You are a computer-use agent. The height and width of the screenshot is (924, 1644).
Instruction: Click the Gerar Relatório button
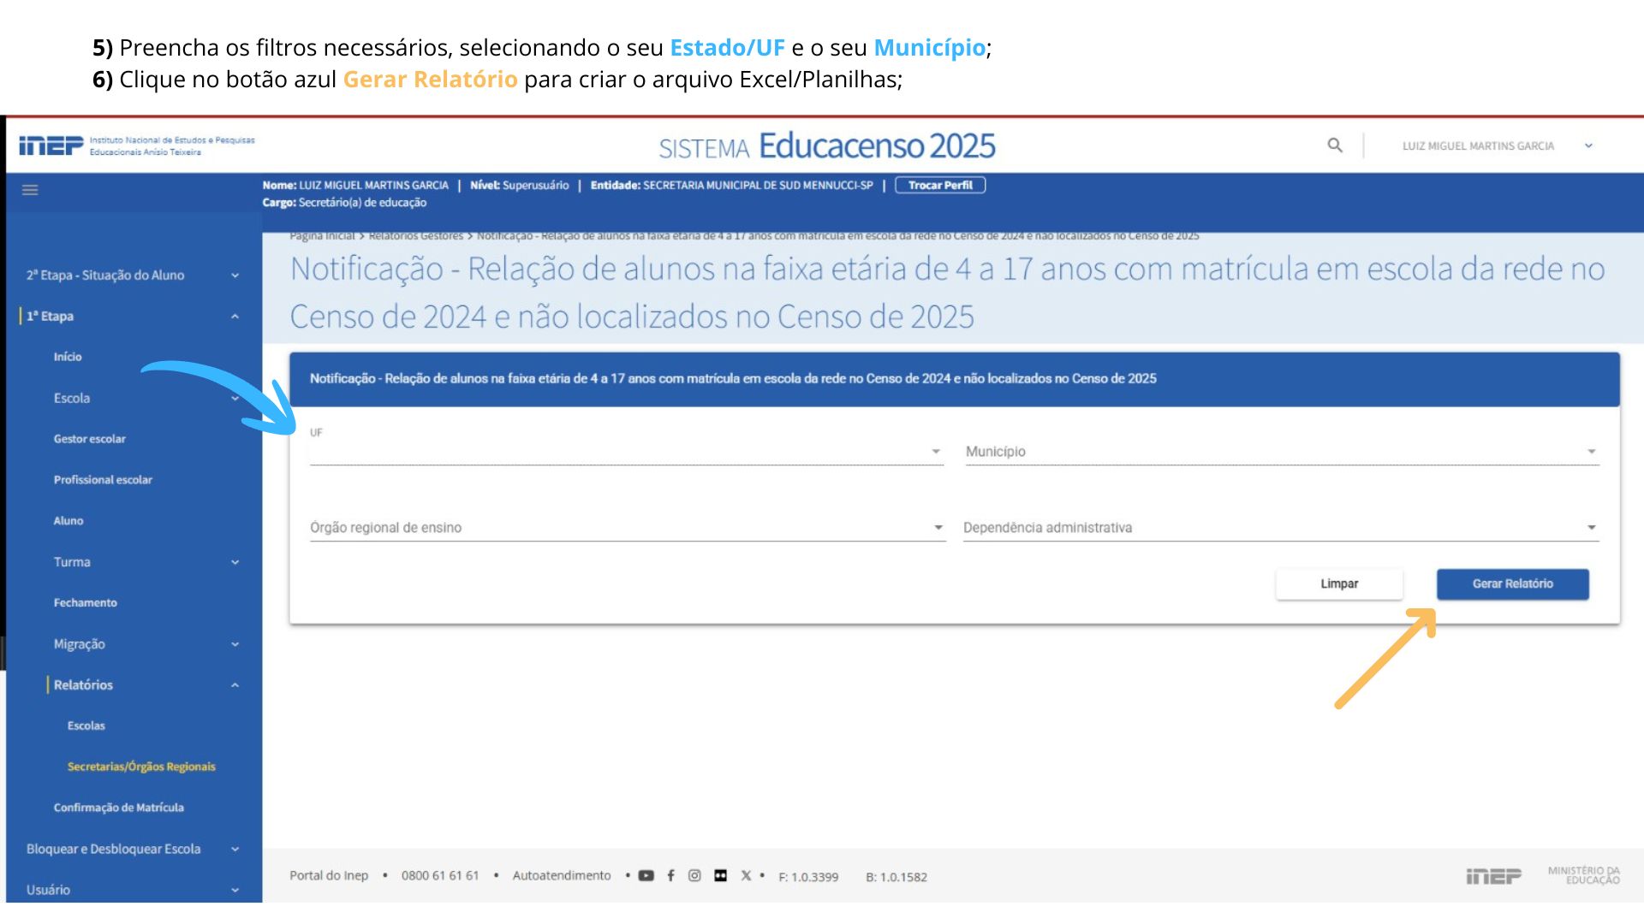(x=1512, y=583)
